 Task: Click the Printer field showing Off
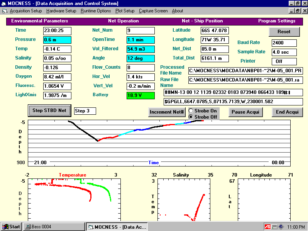284,61
